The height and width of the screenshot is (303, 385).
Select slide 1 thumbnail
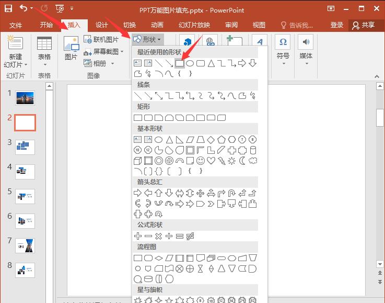(25, 98)
